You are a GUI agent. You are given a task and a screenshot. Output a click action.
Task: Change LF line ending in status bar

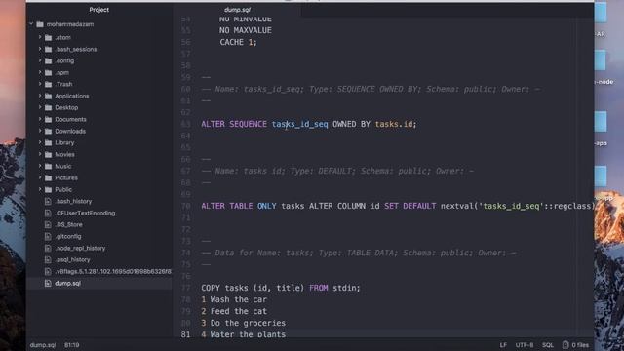pyautogui.click(x=503, y=345)
